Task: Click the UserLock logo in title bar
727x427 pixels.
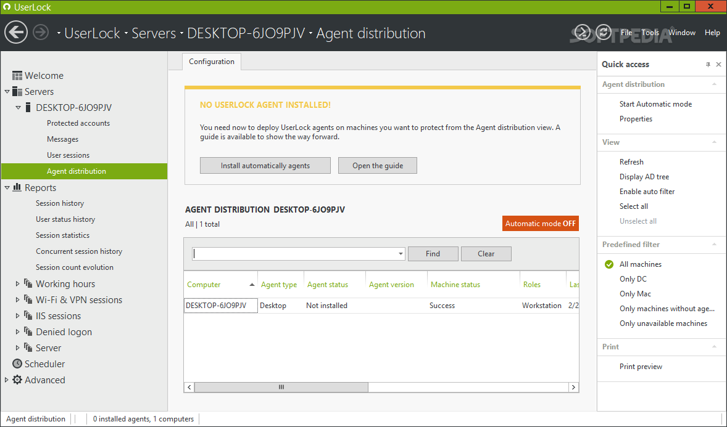Action: click(x=7, y=7)
